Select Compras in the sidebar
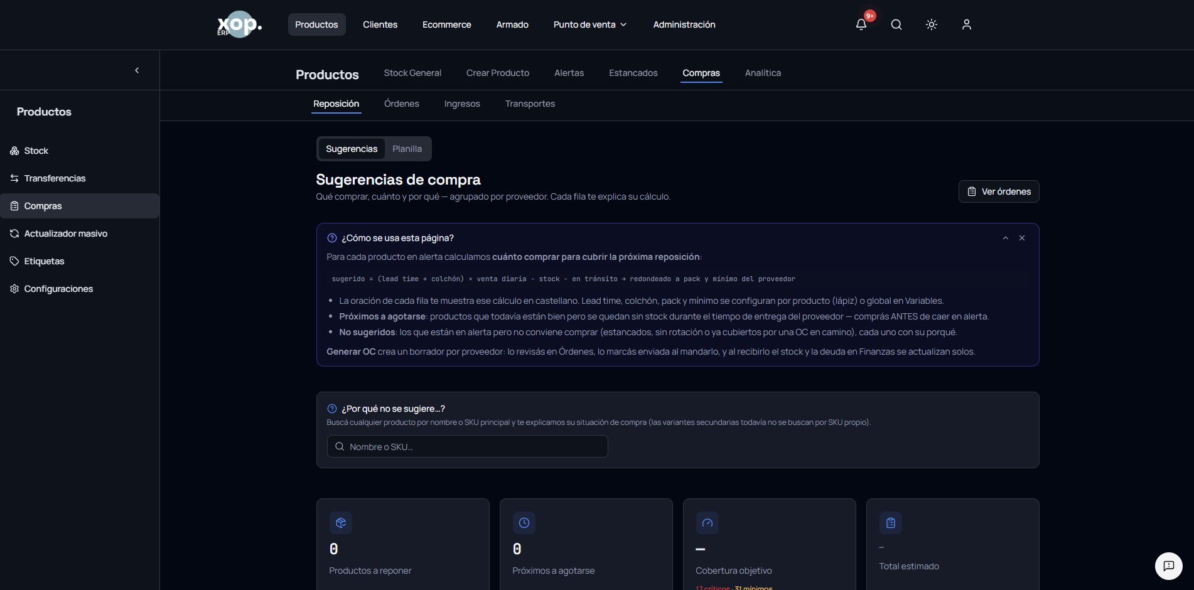Viewport: 1194px width, 590px height. tap(80, 206)
